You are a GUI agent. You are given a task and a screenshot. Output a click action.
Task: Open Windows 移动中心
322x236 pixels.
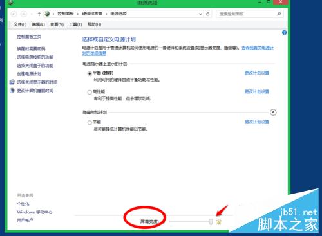tap(35, 212)
